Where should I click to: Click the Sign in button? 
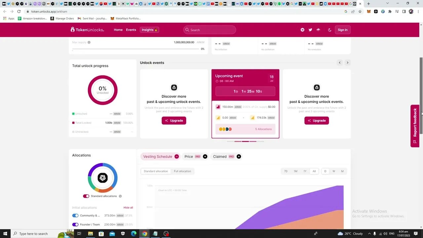point(343,30)
